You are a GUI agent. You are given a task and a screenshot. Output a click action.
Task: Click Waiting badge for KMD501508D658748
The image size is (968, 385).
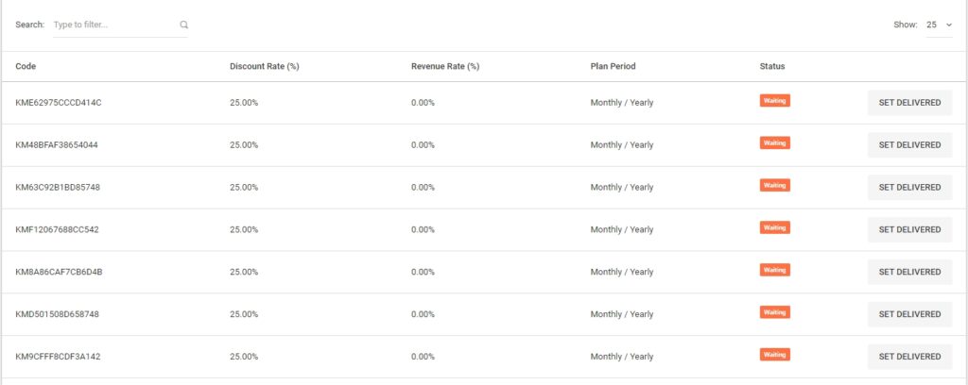pos(775,311)
